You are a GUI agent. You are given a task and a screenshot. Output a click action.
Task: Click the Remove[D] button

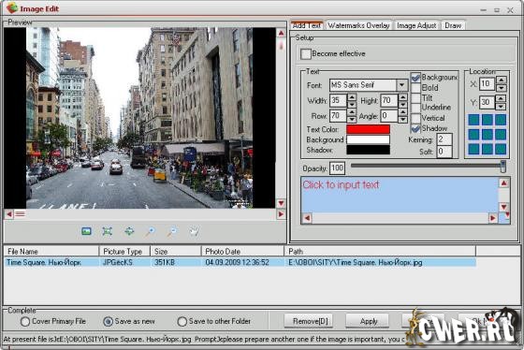pos(310,321)
